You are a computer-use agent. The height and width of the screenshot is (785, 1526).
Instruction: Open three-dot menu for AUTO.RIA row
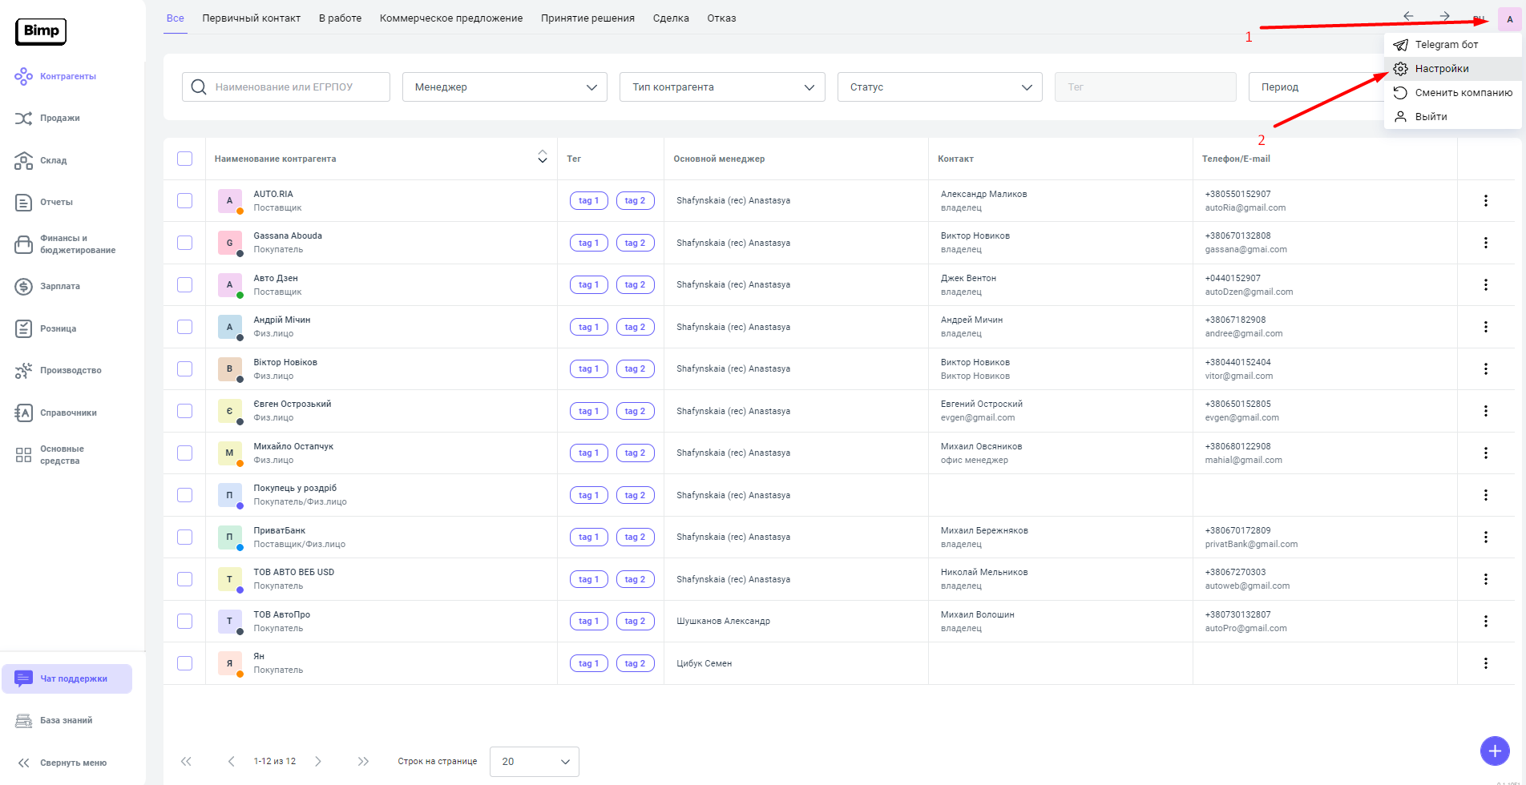tap(1485, 201)
